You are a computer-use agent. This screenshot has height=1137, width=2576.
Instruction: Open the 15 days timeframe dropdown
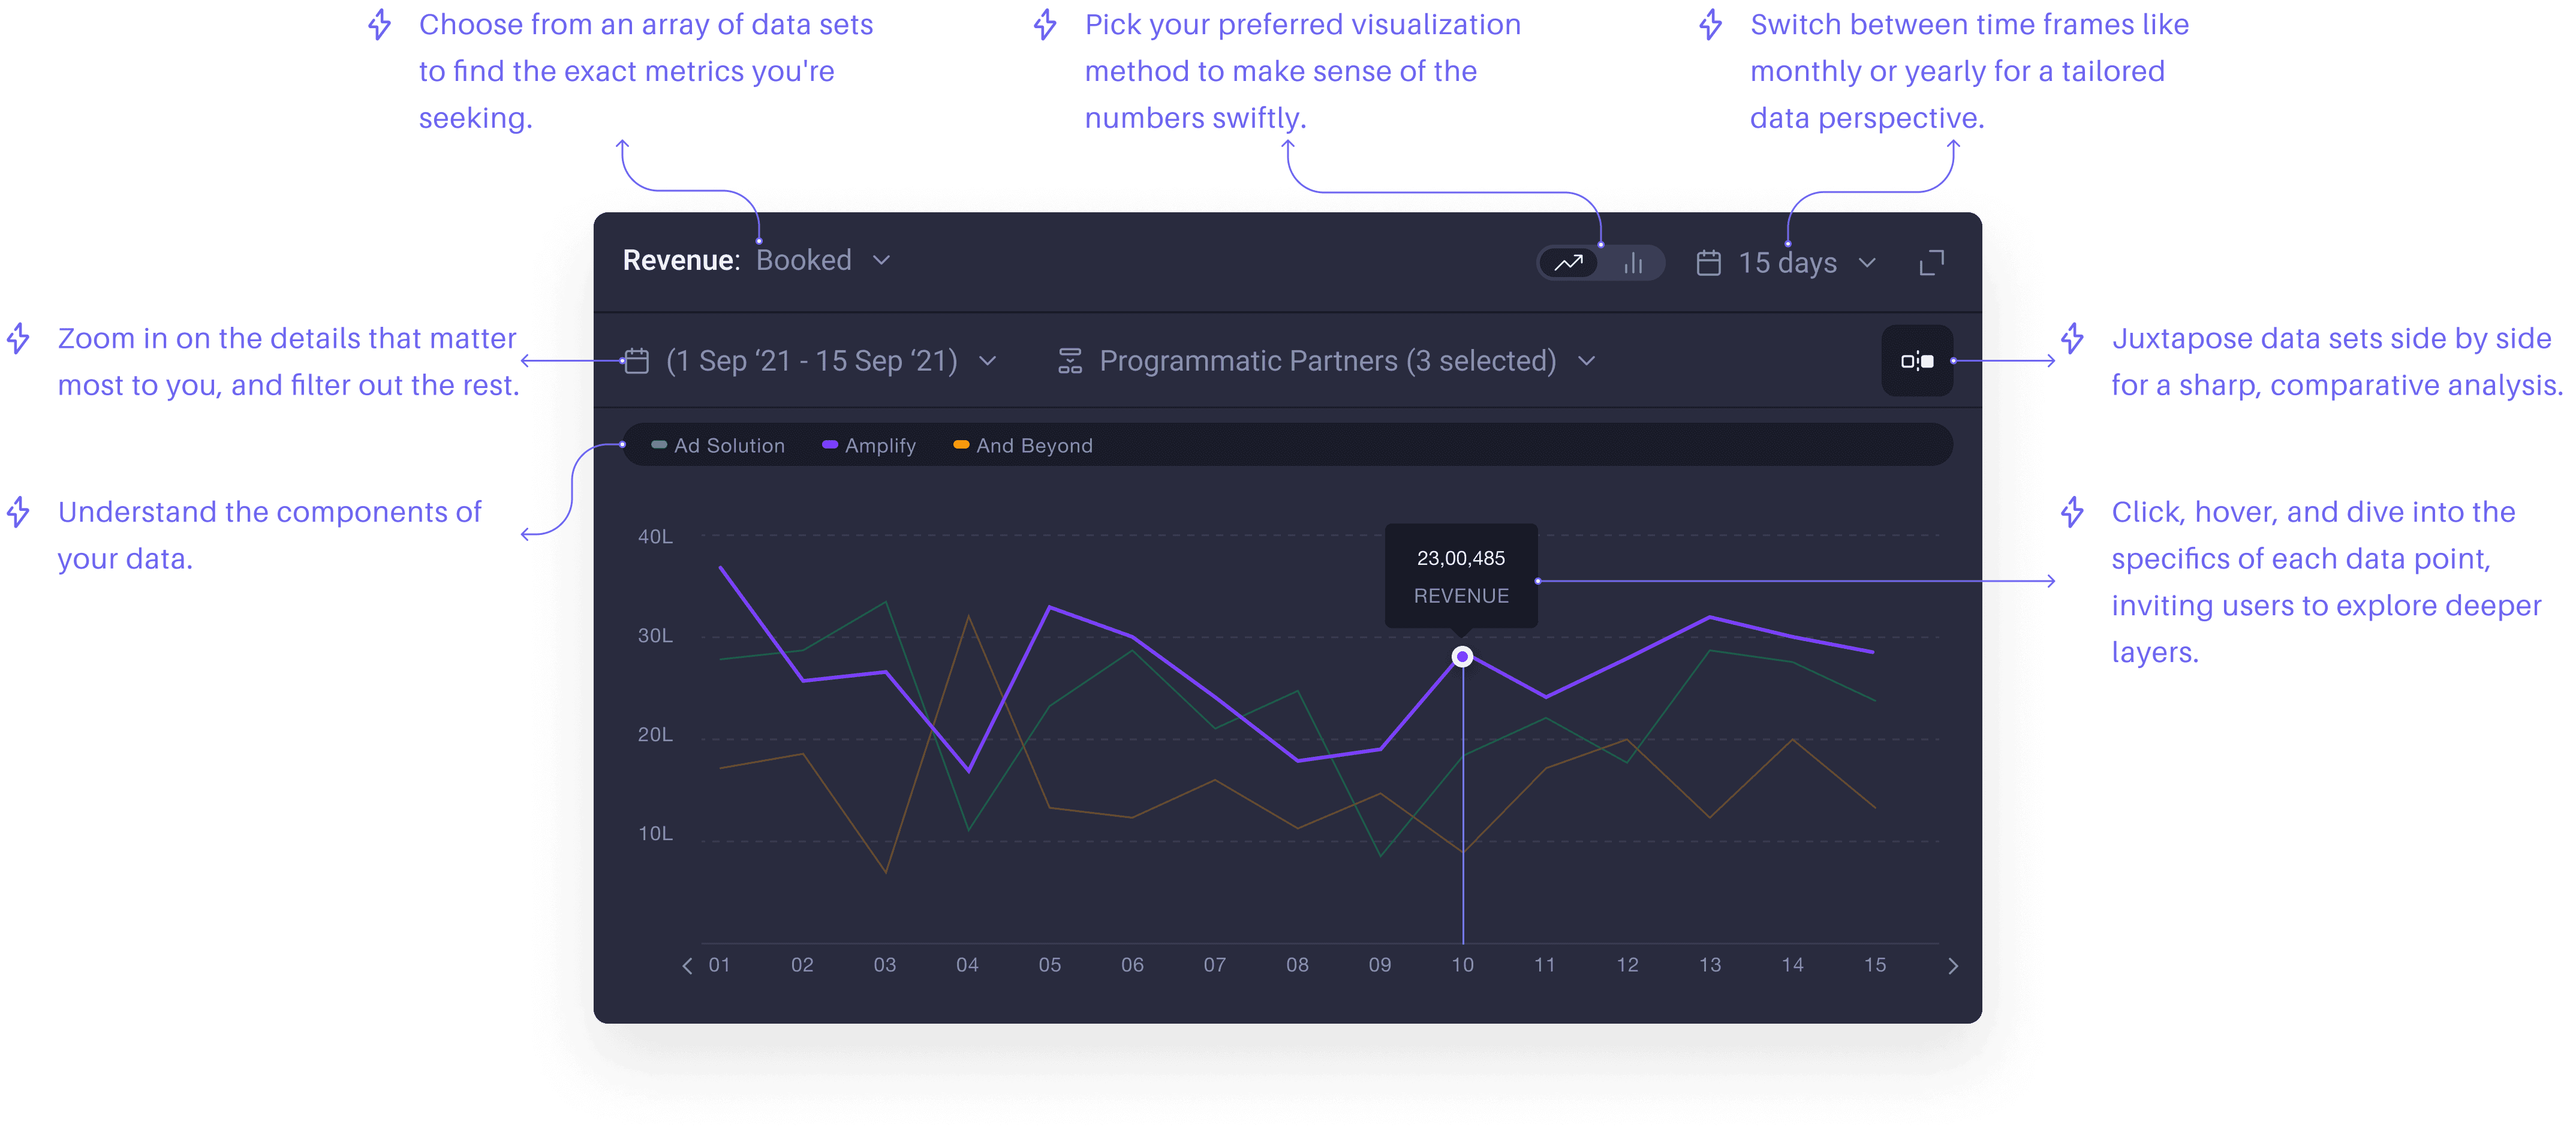coord(1806,263)
